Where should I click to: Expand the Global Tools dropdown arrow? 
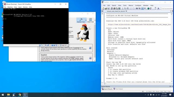95,20
